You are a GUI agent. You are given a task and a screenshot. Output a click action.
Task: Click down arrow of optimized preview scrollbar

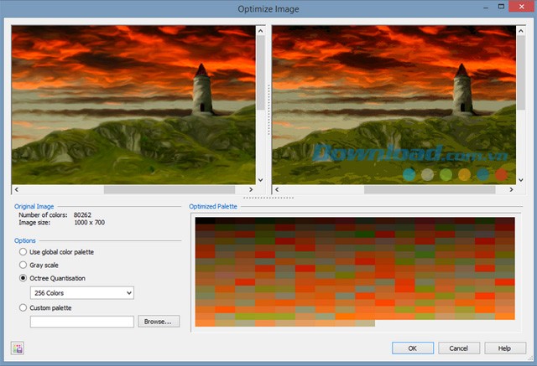[x=521, y=179]
